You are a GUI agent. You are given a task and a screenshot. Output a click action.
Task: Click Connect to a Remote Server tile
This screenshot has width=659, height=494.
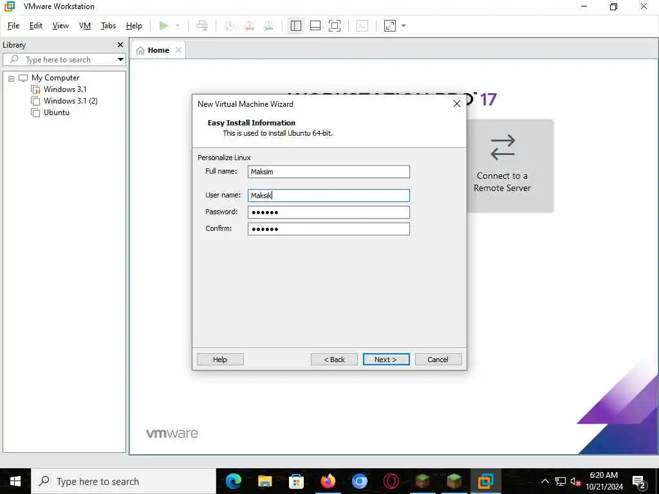pos(510,166)
